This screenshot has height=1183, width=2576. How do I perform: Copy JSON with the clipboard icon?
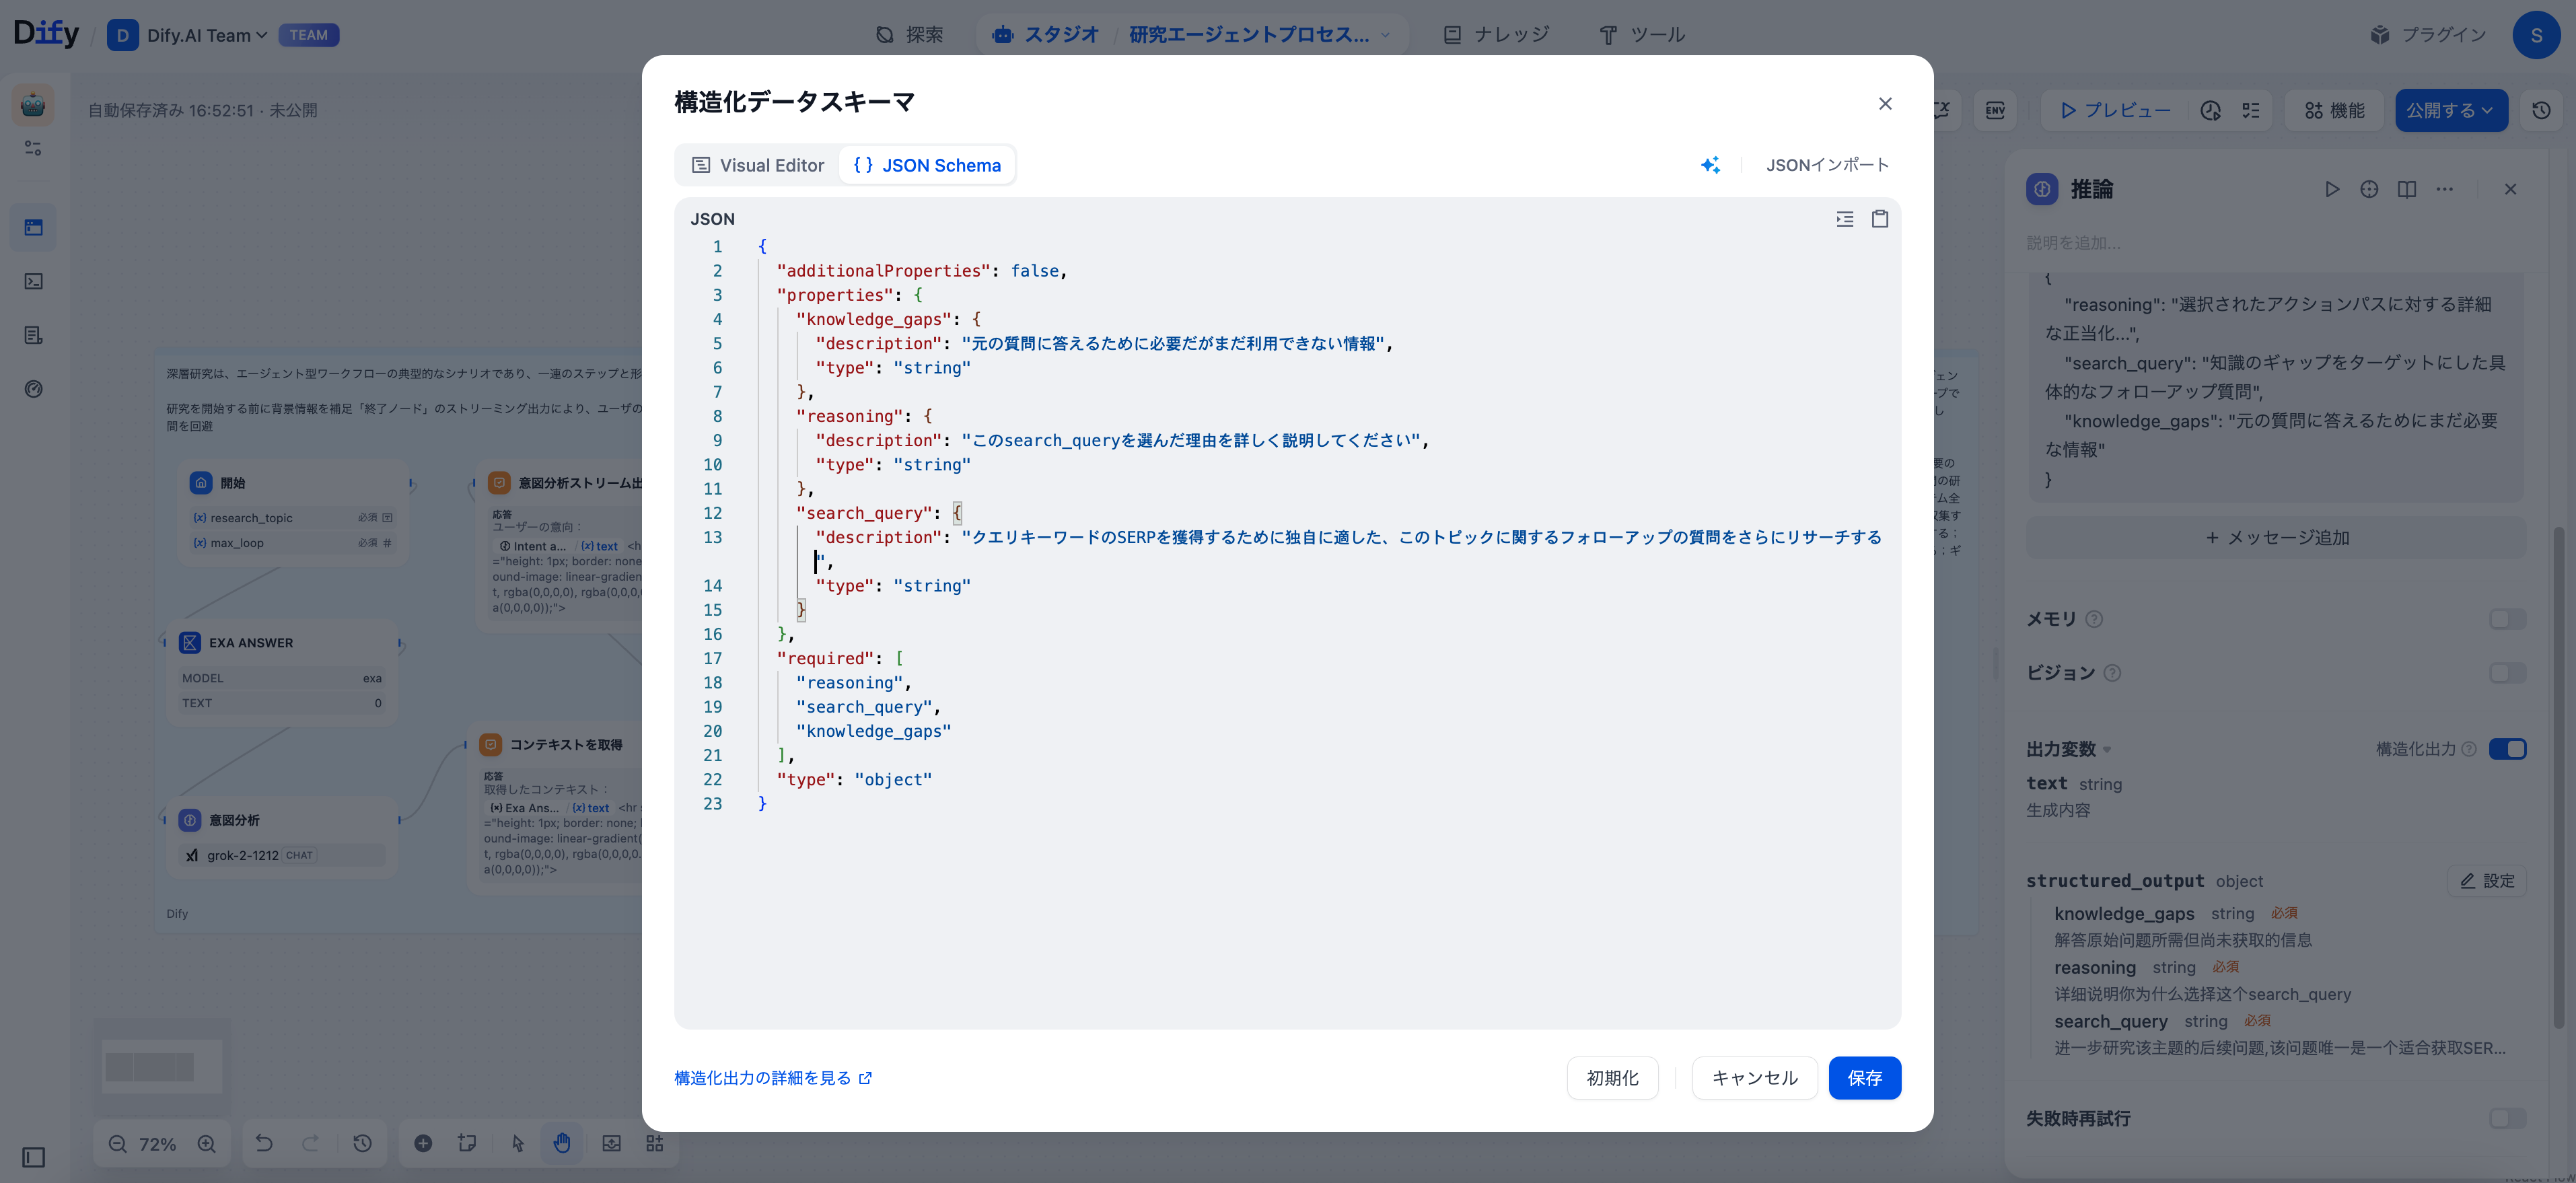coord(1880,219)
